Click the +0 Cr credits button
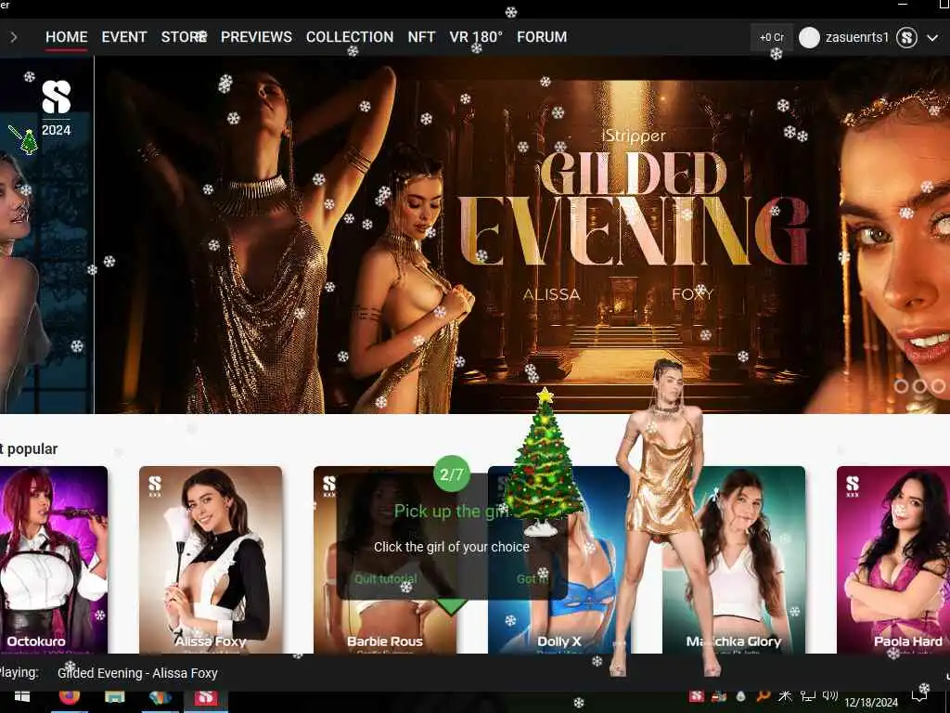The image size is (950, 713). tap(771, 37)
